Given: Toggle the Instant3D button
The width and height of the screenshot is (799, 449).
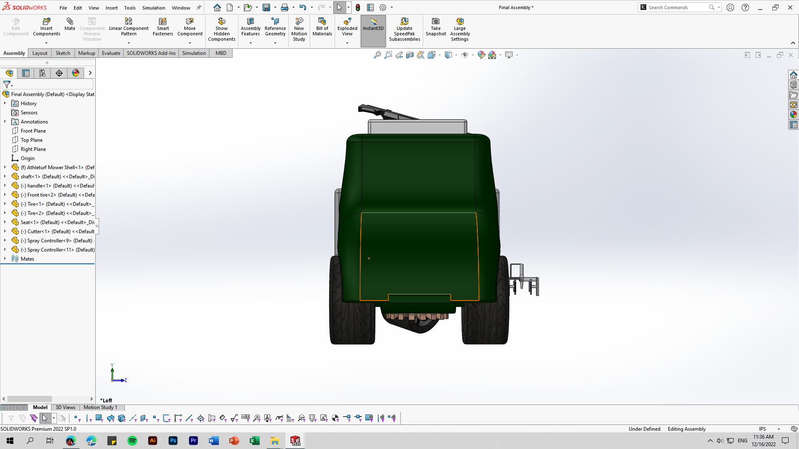Looking at the screenshot, I should (x=373, y=31).
